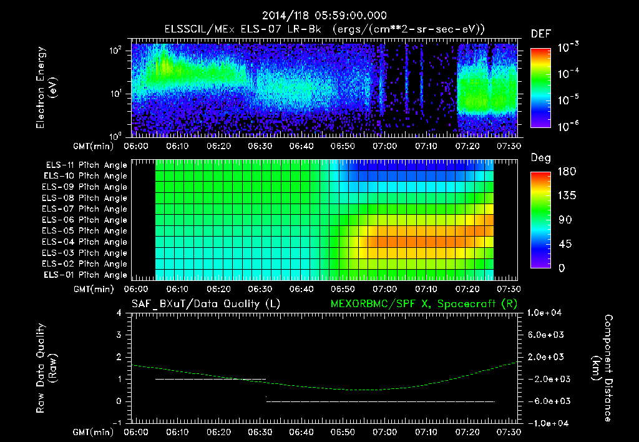Click the Component Distance (km) axis label

coord(602,368)
